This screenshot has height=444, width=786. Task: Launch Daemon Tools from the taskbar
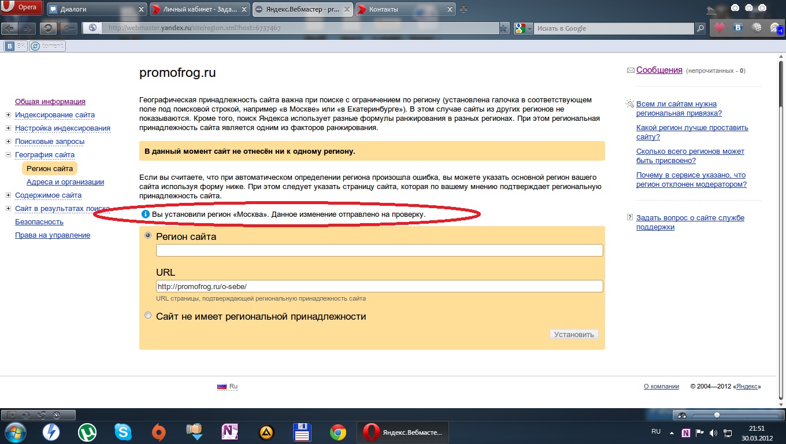(51, 432)
